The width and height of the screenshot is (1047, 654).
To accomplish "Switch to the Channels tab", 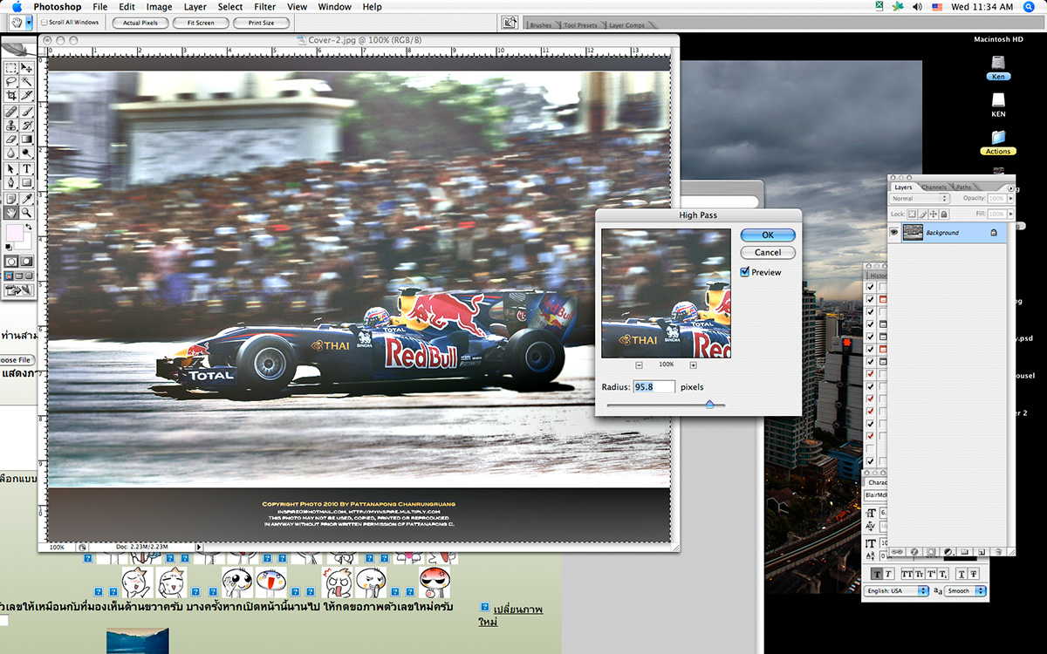I will coord(934,187).
